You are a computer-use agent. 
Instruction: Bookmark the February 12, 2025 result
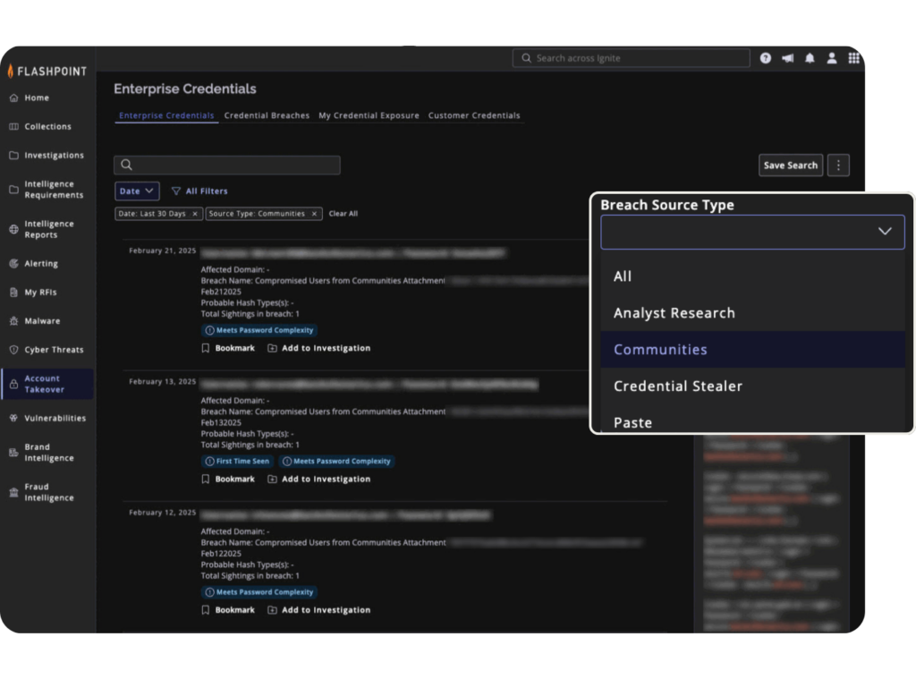[228, 610]
